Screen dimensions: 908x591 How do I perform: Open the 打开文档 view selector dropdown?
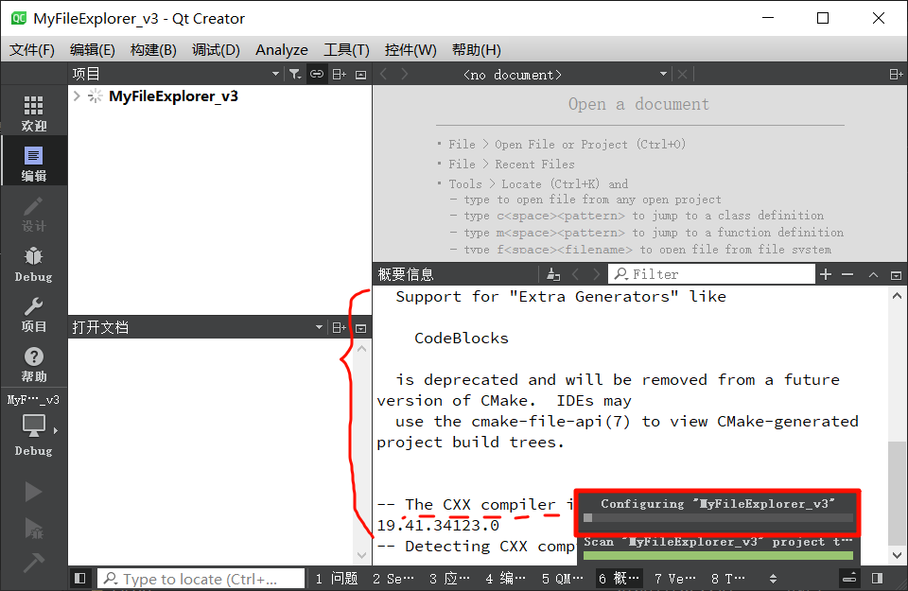coord(319,327)
